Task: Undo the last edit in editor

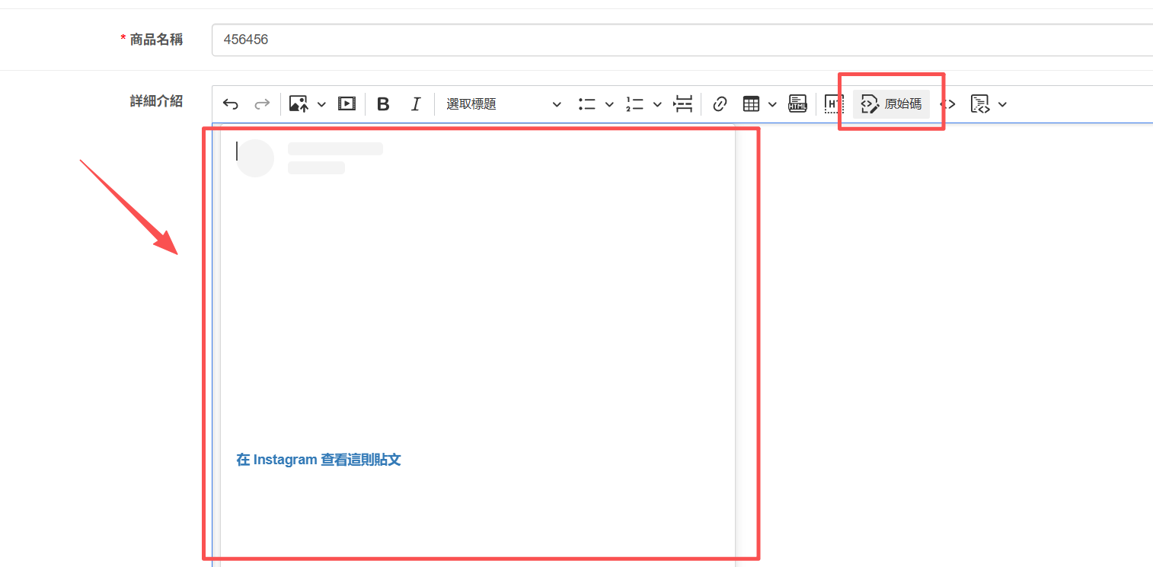Action: coord(231,104)
